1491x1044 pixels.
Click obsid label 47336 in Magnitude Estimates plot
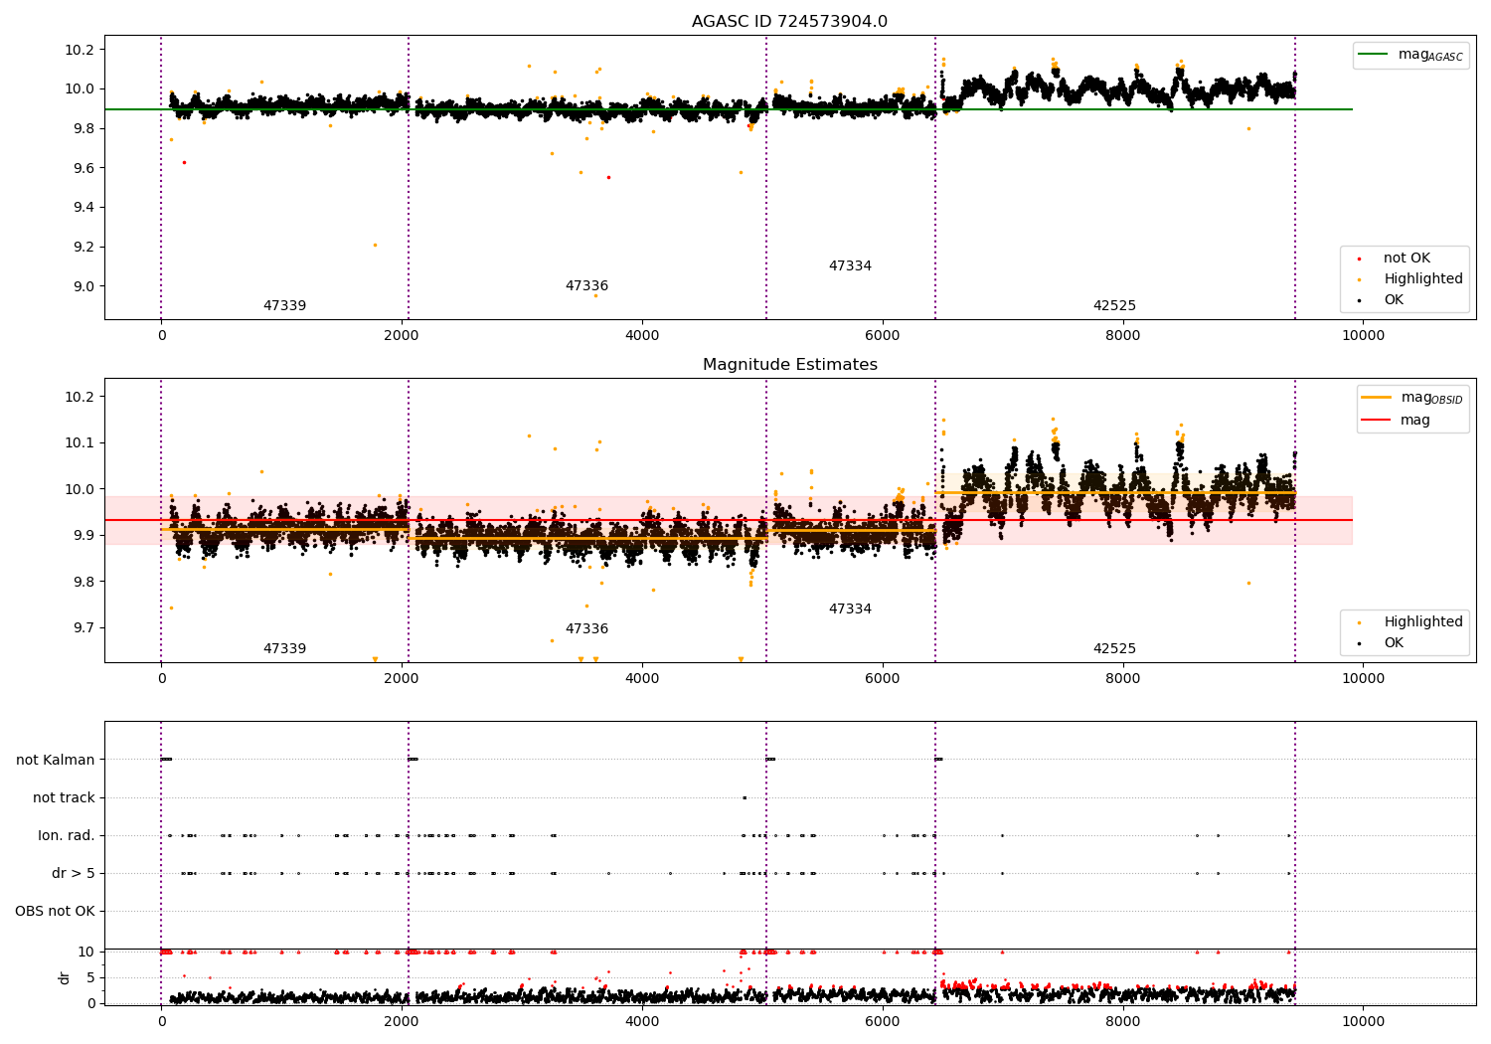586,629
